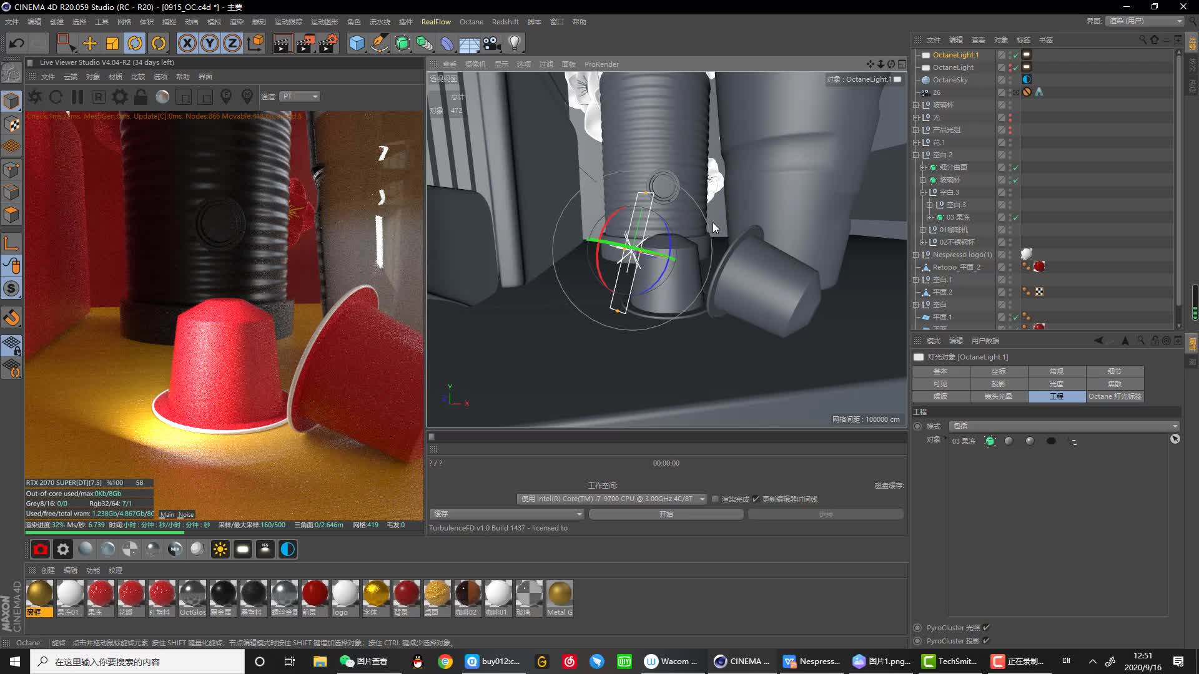Open Live Viewer 材质 menu
The width and height of the screenshot is (1199, 674).
pyautogui.click(x=116, y=77)
